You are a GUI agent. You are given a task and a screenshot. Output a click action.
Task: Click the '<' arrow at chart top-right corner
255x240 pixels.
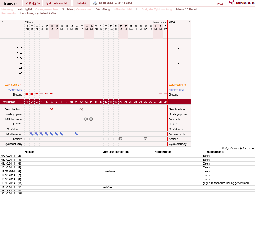pos(189,22)
